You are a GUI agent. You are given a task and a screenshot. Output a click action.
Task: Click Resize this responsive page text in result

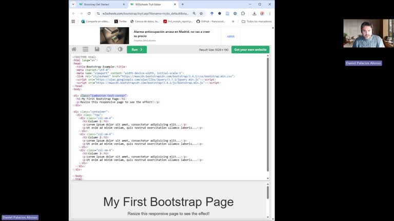tap(168, 213)
